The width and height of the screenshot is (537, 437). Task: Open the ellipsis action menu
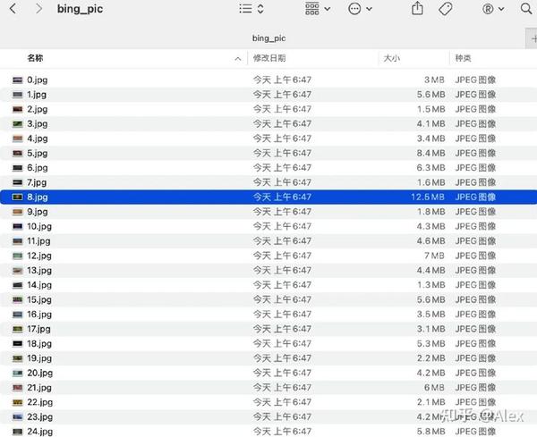coord(354,9)
